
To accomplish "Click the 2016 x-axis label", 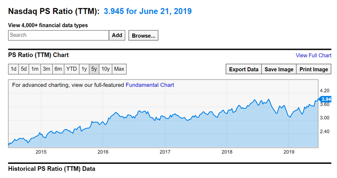I will pos(103,152).
